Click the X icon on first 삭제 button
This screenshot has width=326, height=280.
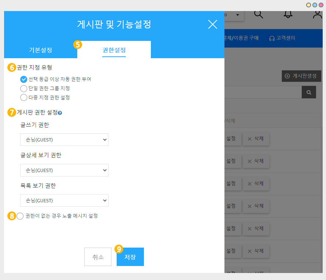[x=249, y=139]
